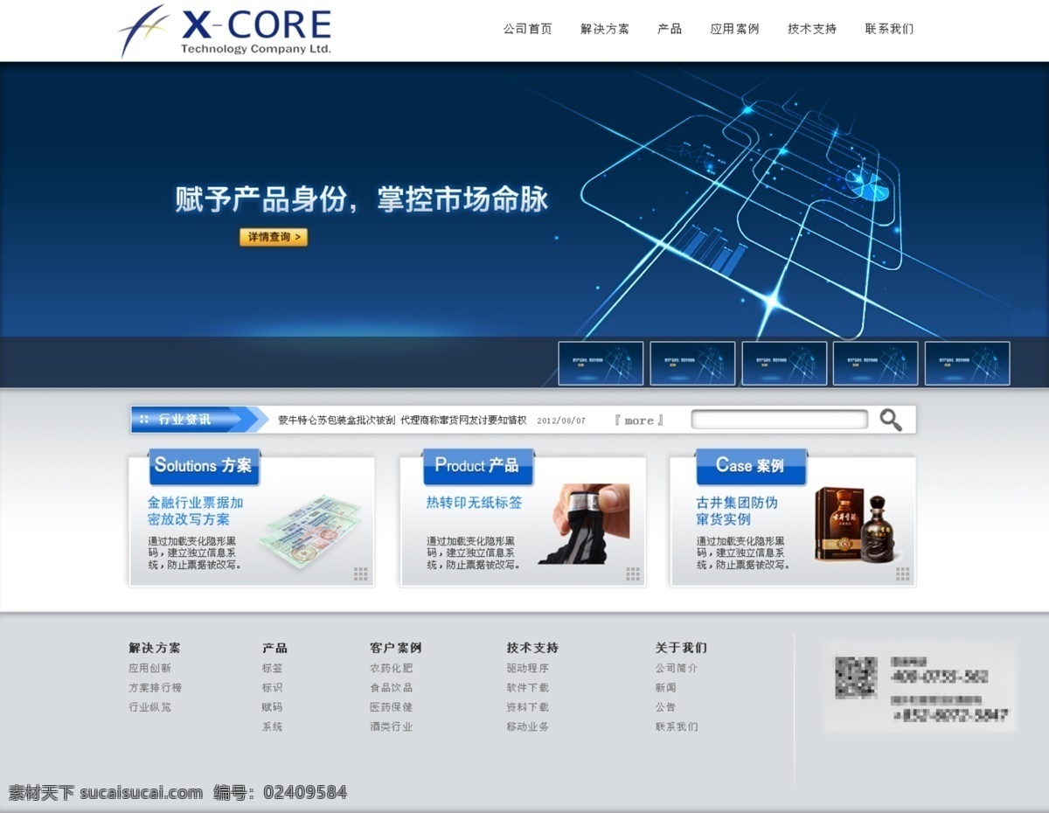This screenshot has height=813, width=1049.
Task: Click footer link 标识
Action: 272,687
